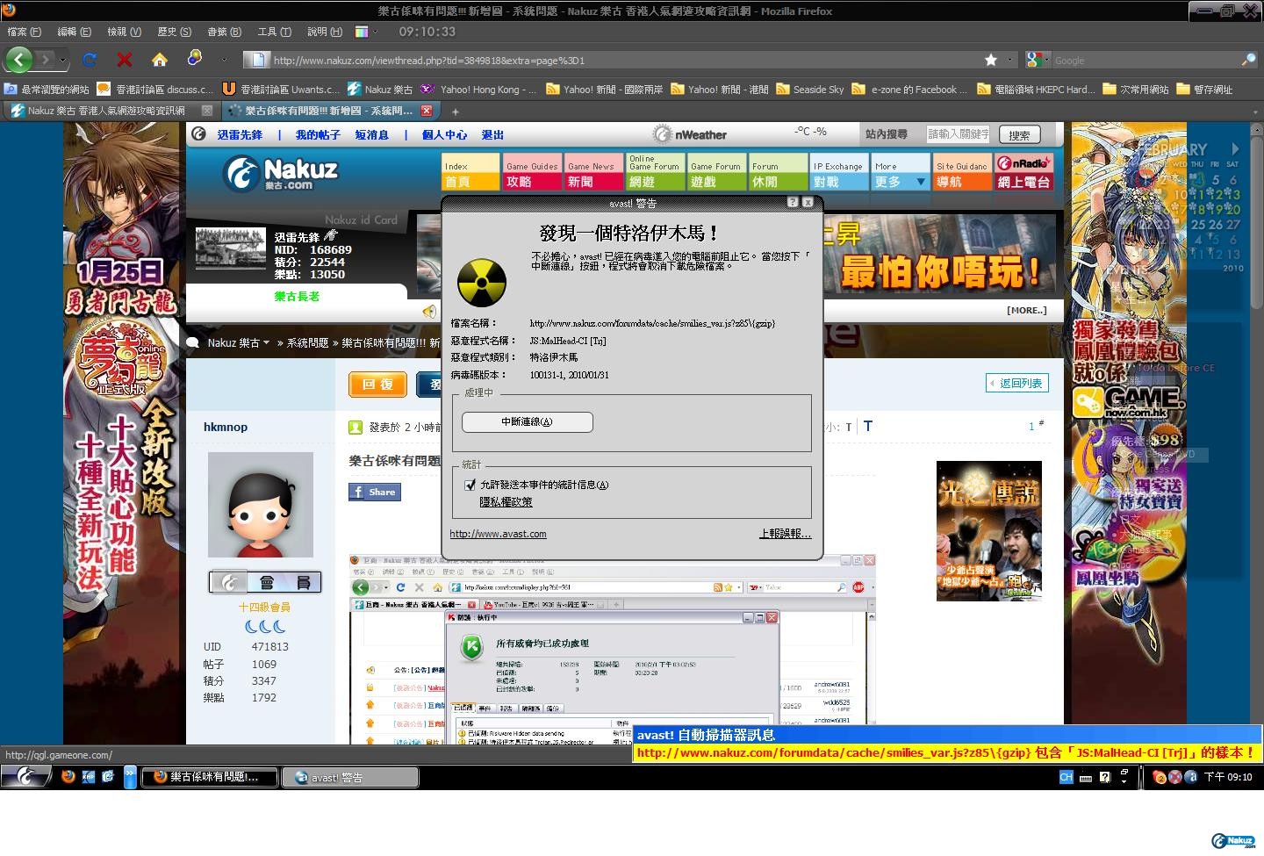Launch Firefox from the quick launch bar
This screenshot has width=1264, height=856.
click(x=68, y=776)
